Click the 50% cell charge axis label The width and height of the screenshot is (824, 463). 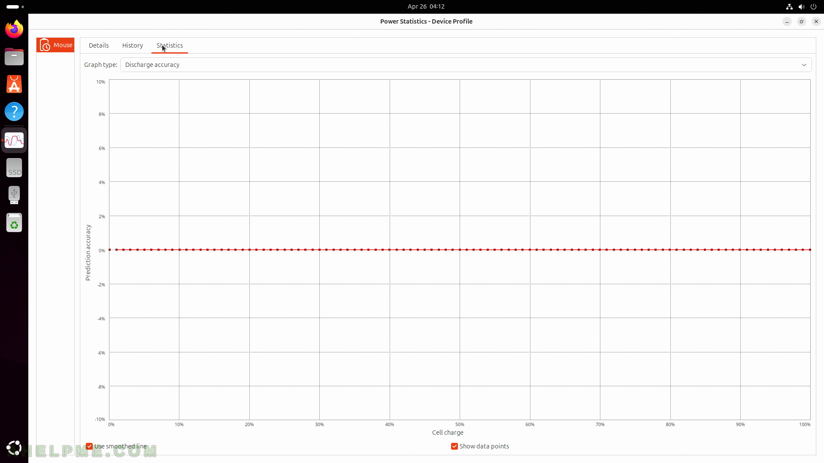pyautogui.click(x=460, y=424)
